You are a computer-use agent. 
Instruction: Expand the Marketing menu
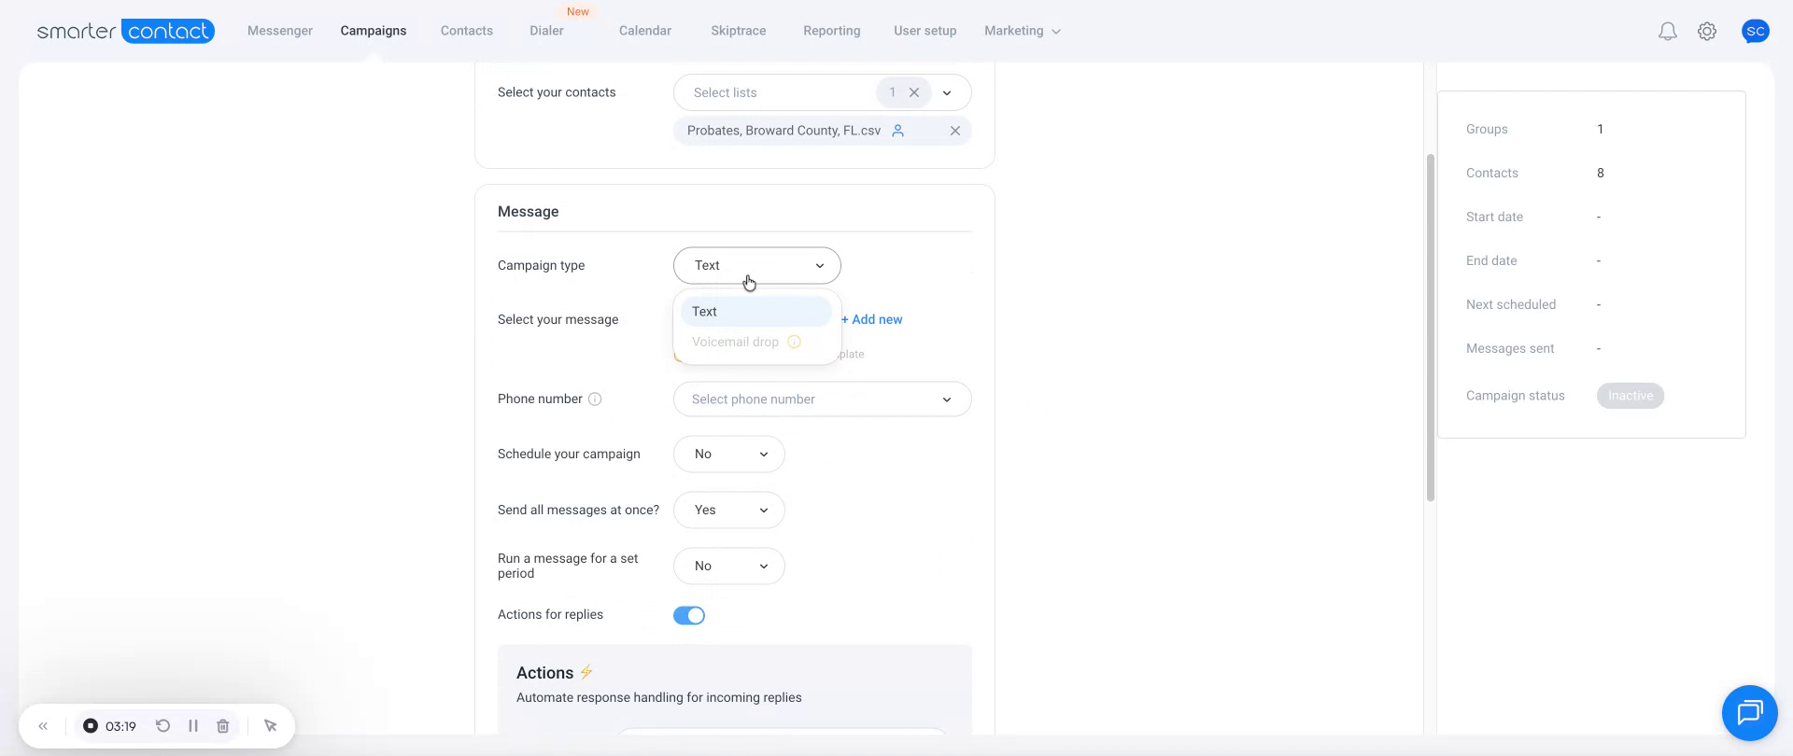point(1022,31)
